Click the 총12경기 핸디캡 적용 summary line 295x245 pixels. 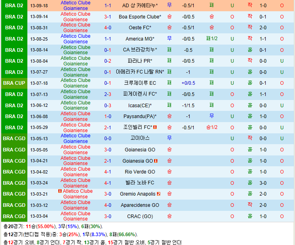(x=70, y=234)
